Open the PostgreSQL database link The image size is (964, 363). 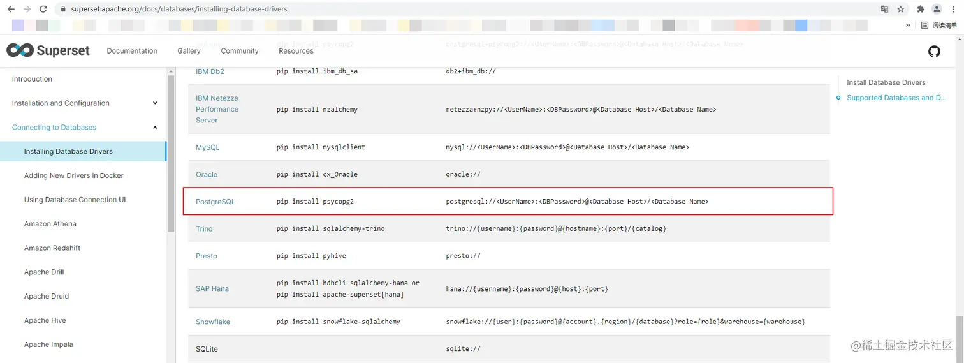[x=215, y=202]
